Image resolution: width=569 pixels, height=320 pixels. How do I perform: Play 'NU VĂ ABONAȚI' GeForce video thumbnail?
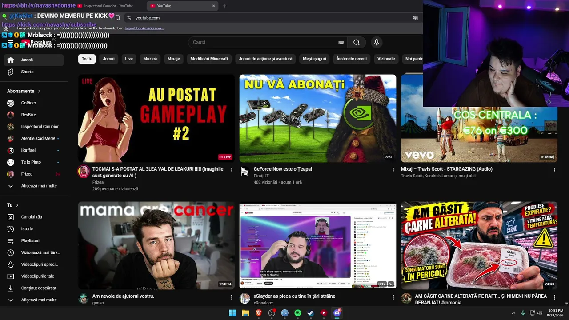(x=318, y=118)
